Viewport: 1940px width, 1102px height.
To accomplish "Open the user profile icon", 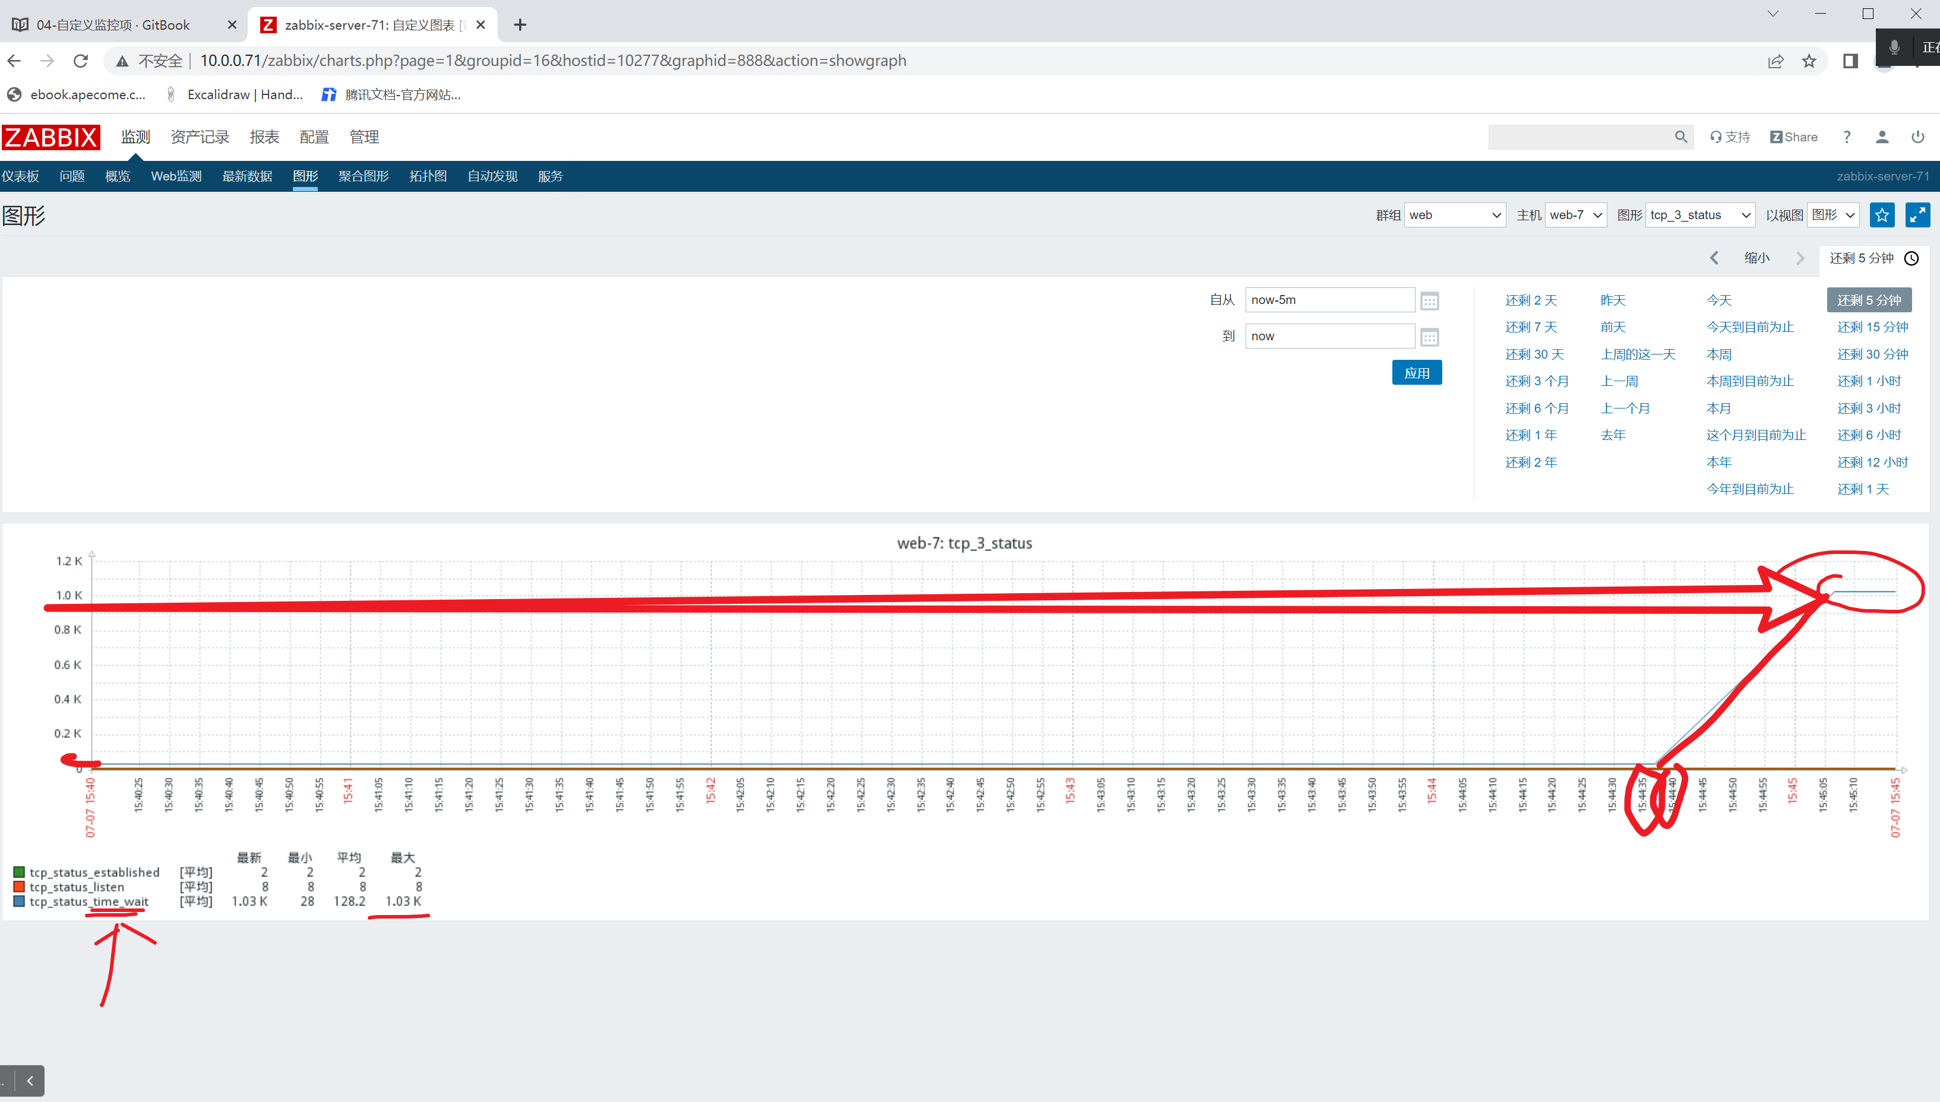I will pyautogui.click(x=1882, y=137).
